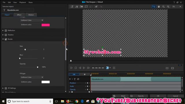This screenshot has width=185, height=104.
Task: Click the taskbar search box
Action: 30,101
